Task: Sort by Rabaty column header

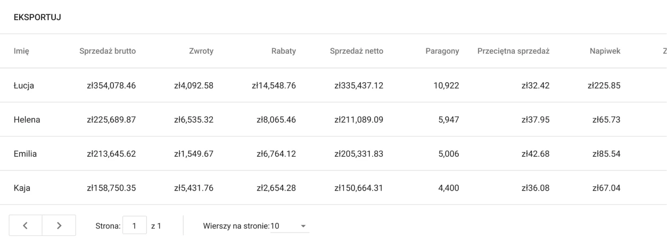Action: tap(285, 51)
